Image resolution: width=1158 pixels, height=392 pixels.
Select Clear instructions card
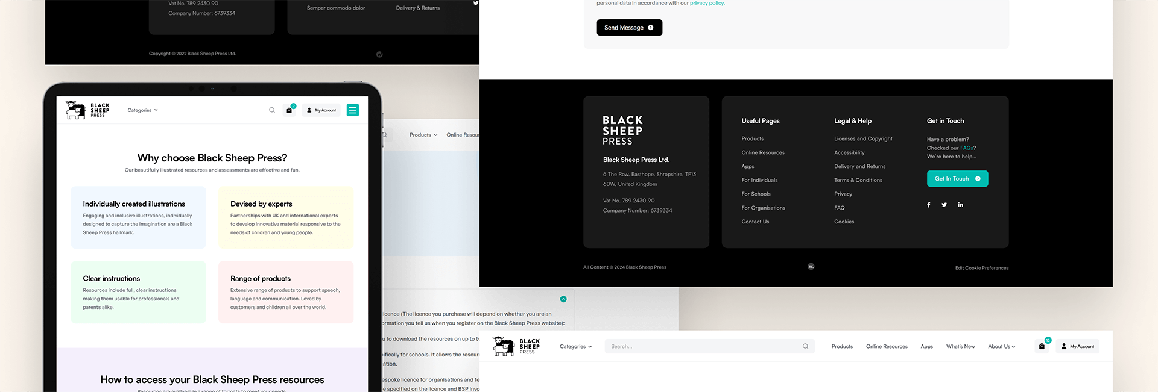tap(139, 292)
